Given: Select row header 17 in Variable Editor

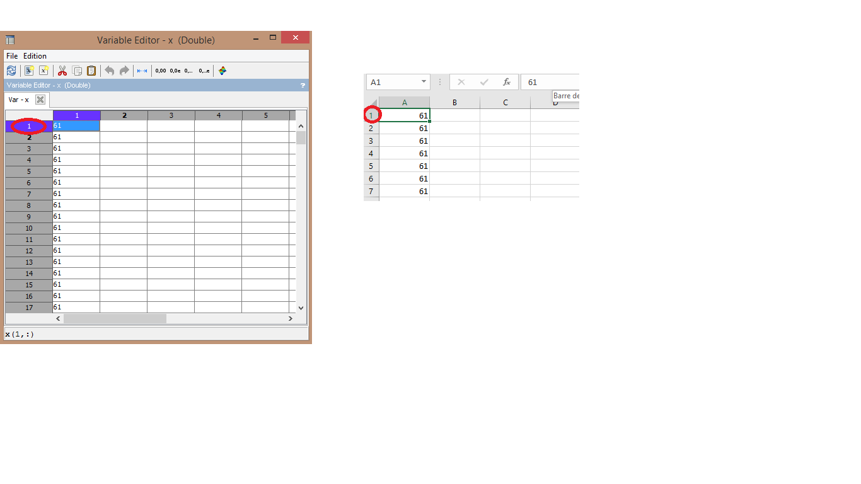Looking at the screenshot, I should [29, 308].
